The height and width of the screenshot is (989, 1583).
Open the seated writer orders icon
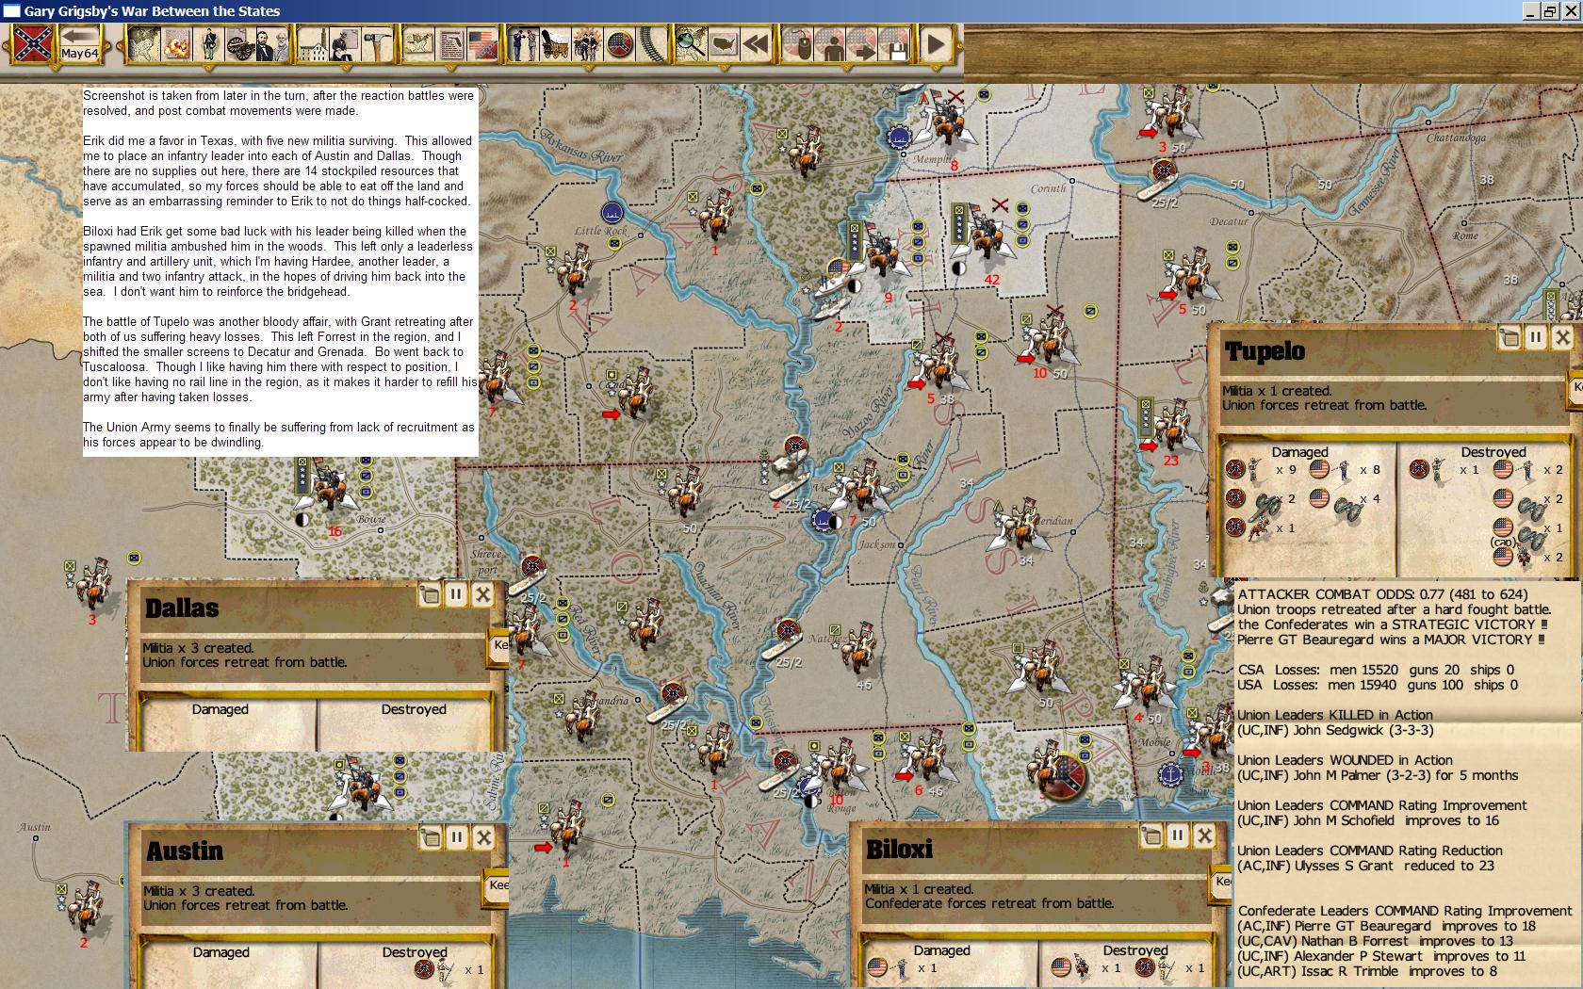345,43
